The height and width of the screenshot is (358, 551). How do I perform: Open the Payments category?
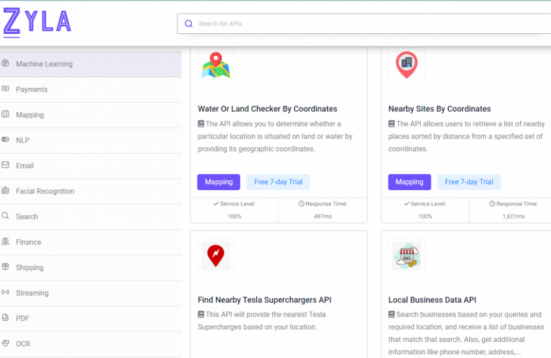click(90, 89)
